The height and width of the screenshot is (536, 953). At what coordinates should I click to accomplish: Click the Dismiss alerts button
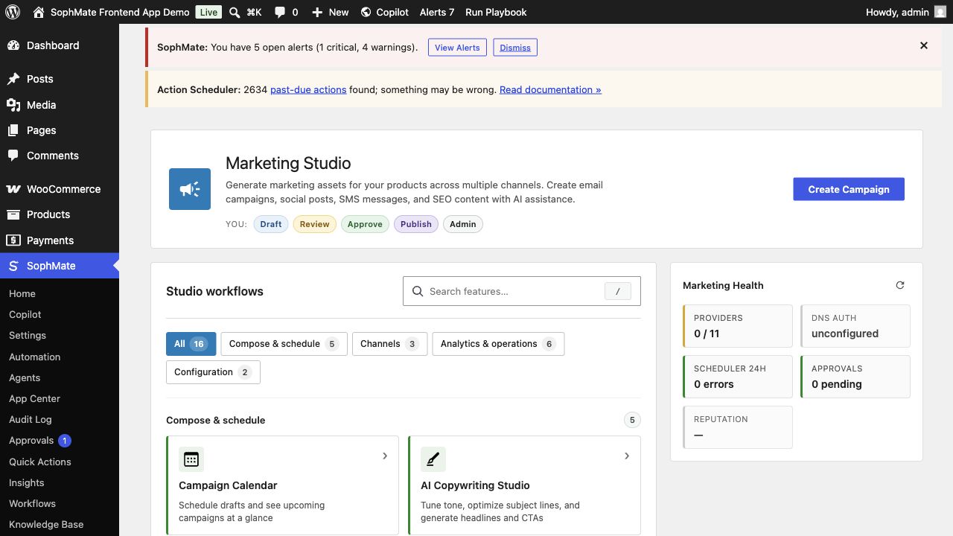(x=515, y=48)
